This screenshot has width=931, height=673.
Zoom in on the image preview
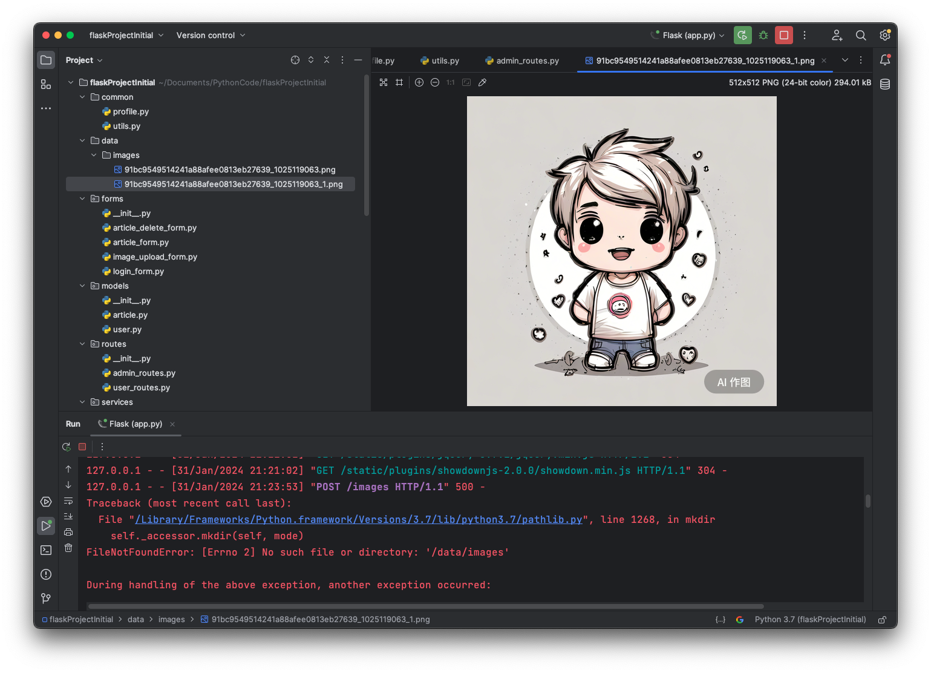419,82
